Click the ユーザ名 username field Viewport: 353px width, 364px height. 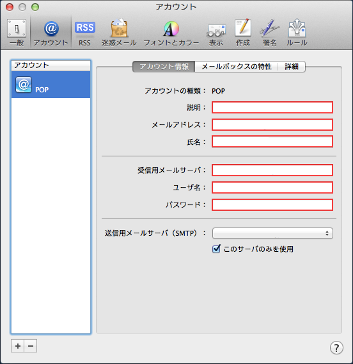point(272,188)
